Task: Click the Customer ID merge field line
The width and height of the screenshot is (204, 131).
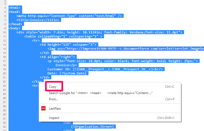Action: click(105, 69)
